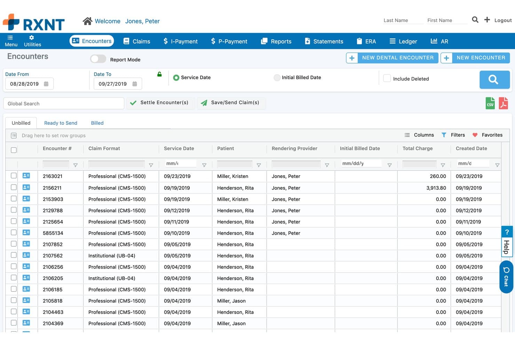This screenshot has width=515, height=343.
Task: Export the list as CSV
Action: 490,103
